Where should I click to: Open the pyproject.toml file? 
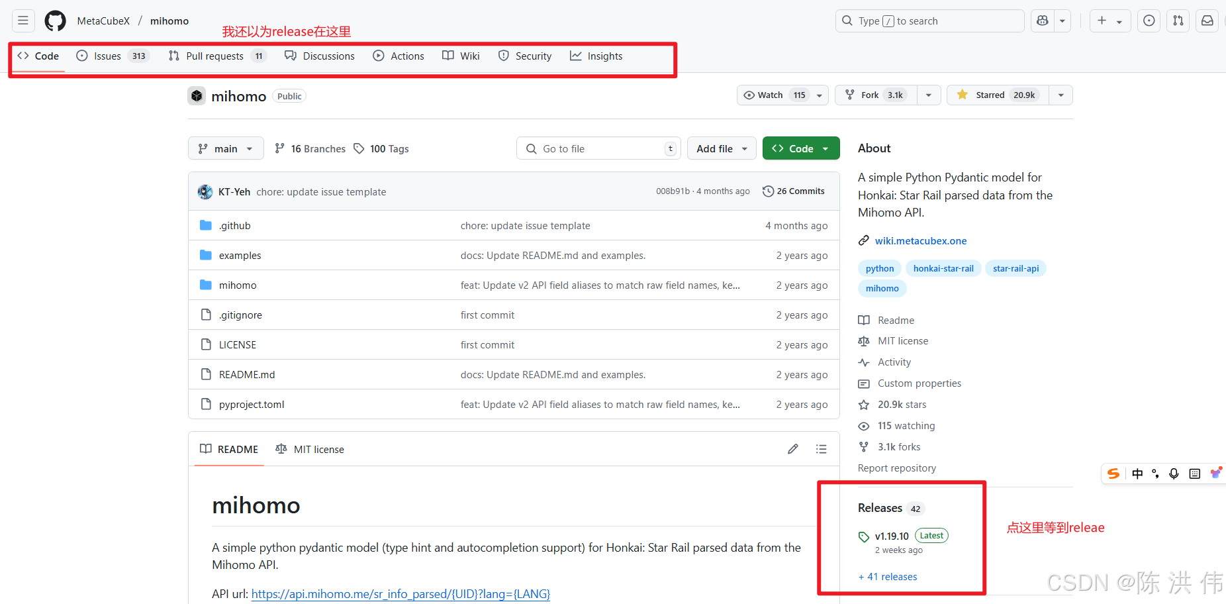(x=252, y=405)
